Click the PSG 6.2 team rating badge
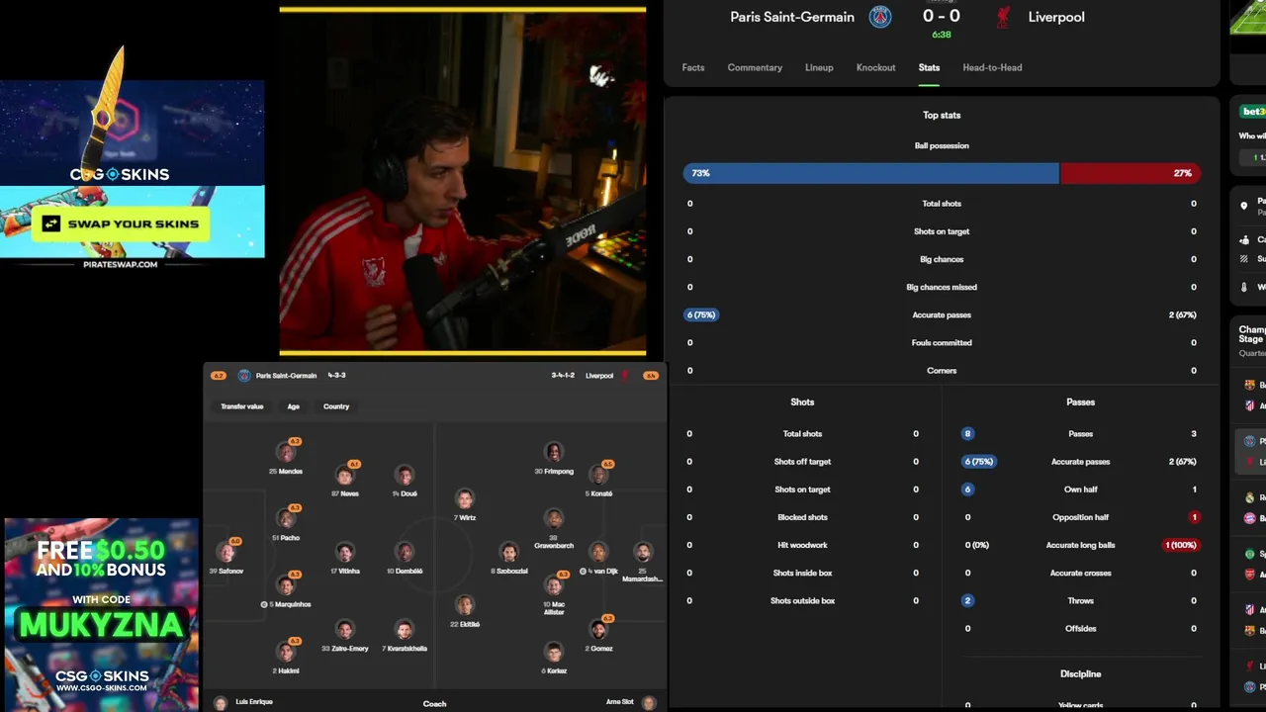This screenshot has height=712, width=1266. point(219,376)
